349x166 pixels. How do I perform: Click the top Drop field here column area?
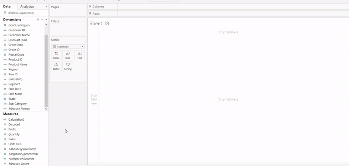click(x=228, y=32)
